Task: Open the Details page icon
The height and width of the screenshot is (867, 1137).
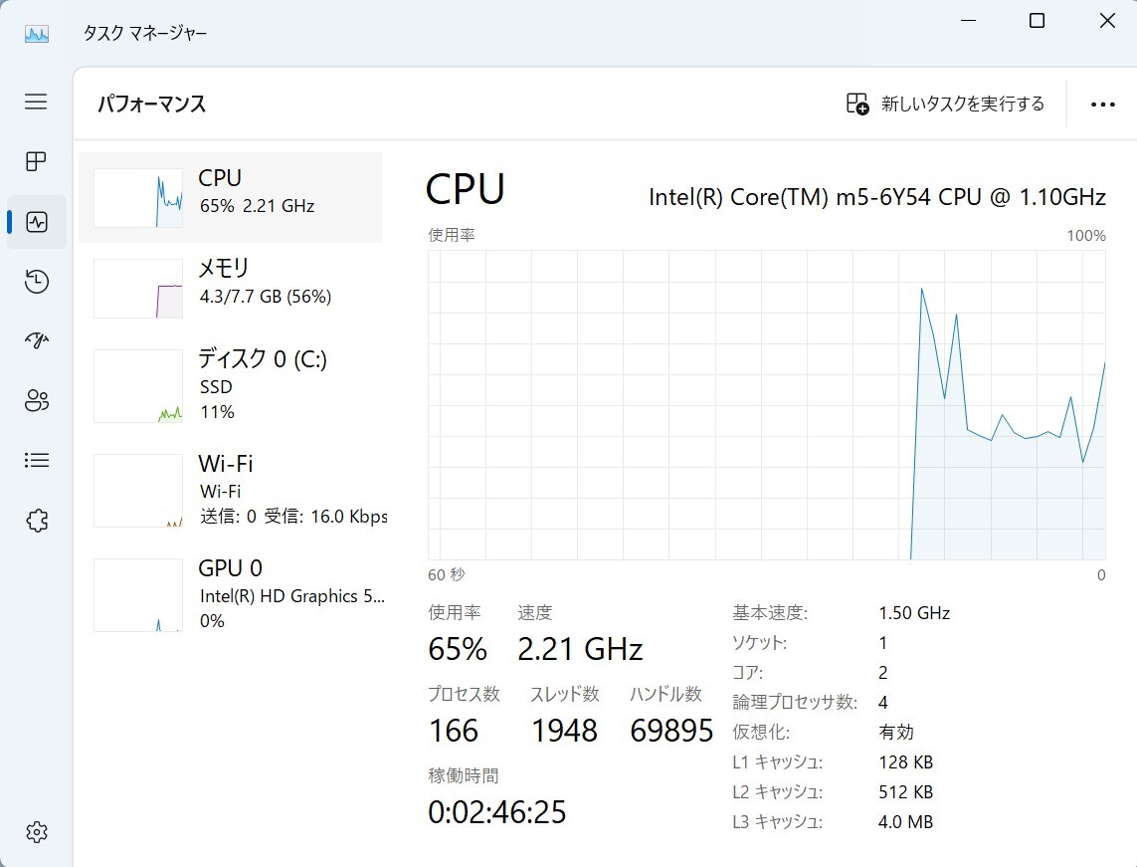Action: [36, 461]
